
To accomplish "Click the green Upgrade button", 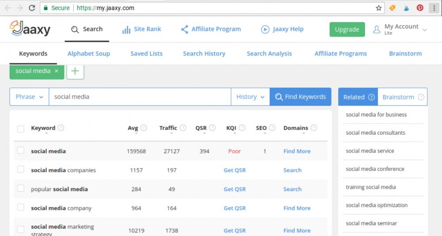I will 347,29.
